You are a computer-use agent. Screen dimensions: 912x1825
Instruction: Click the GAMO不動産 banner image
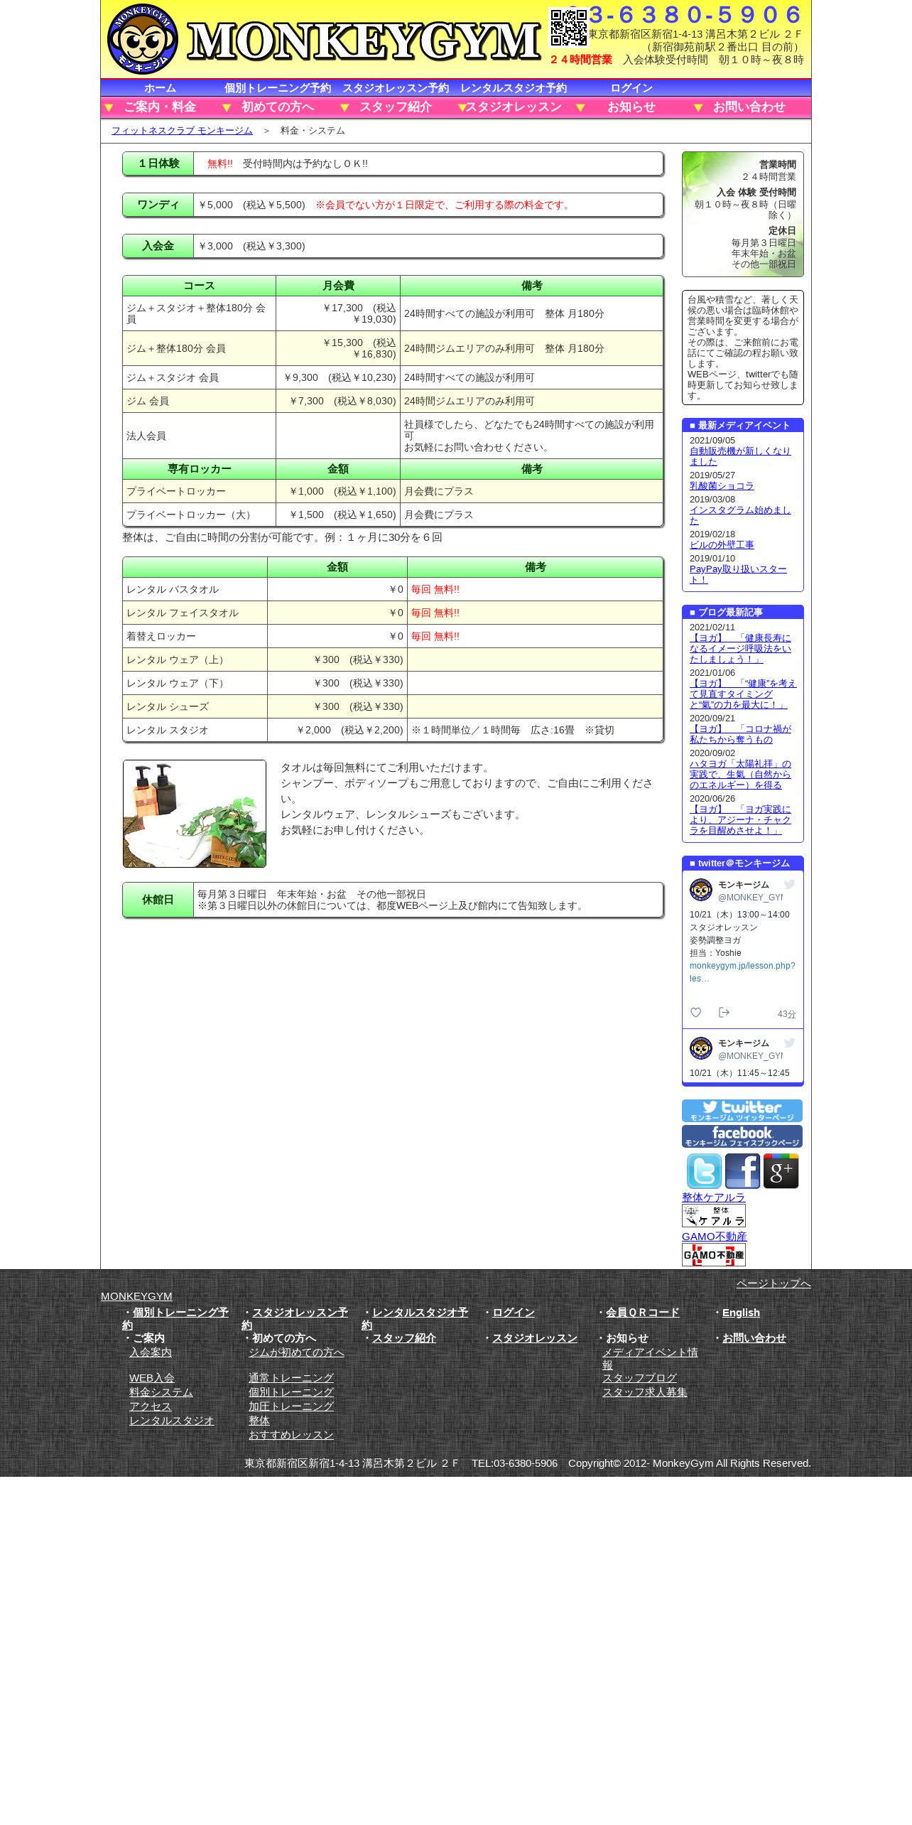pos(714,1255)
